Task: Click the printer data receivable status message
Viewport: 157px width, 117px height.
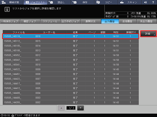Action: tap(26, 115)
